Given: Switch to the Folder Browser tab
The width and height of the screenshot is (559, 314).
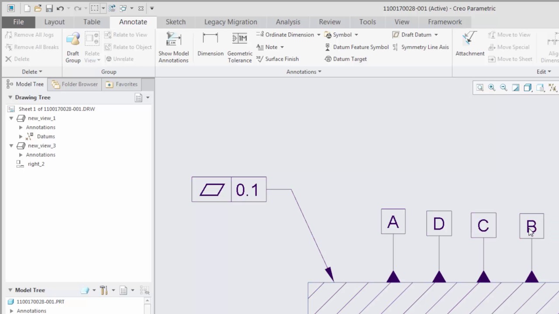Looking at the screenshot, I should coord(75,84).
